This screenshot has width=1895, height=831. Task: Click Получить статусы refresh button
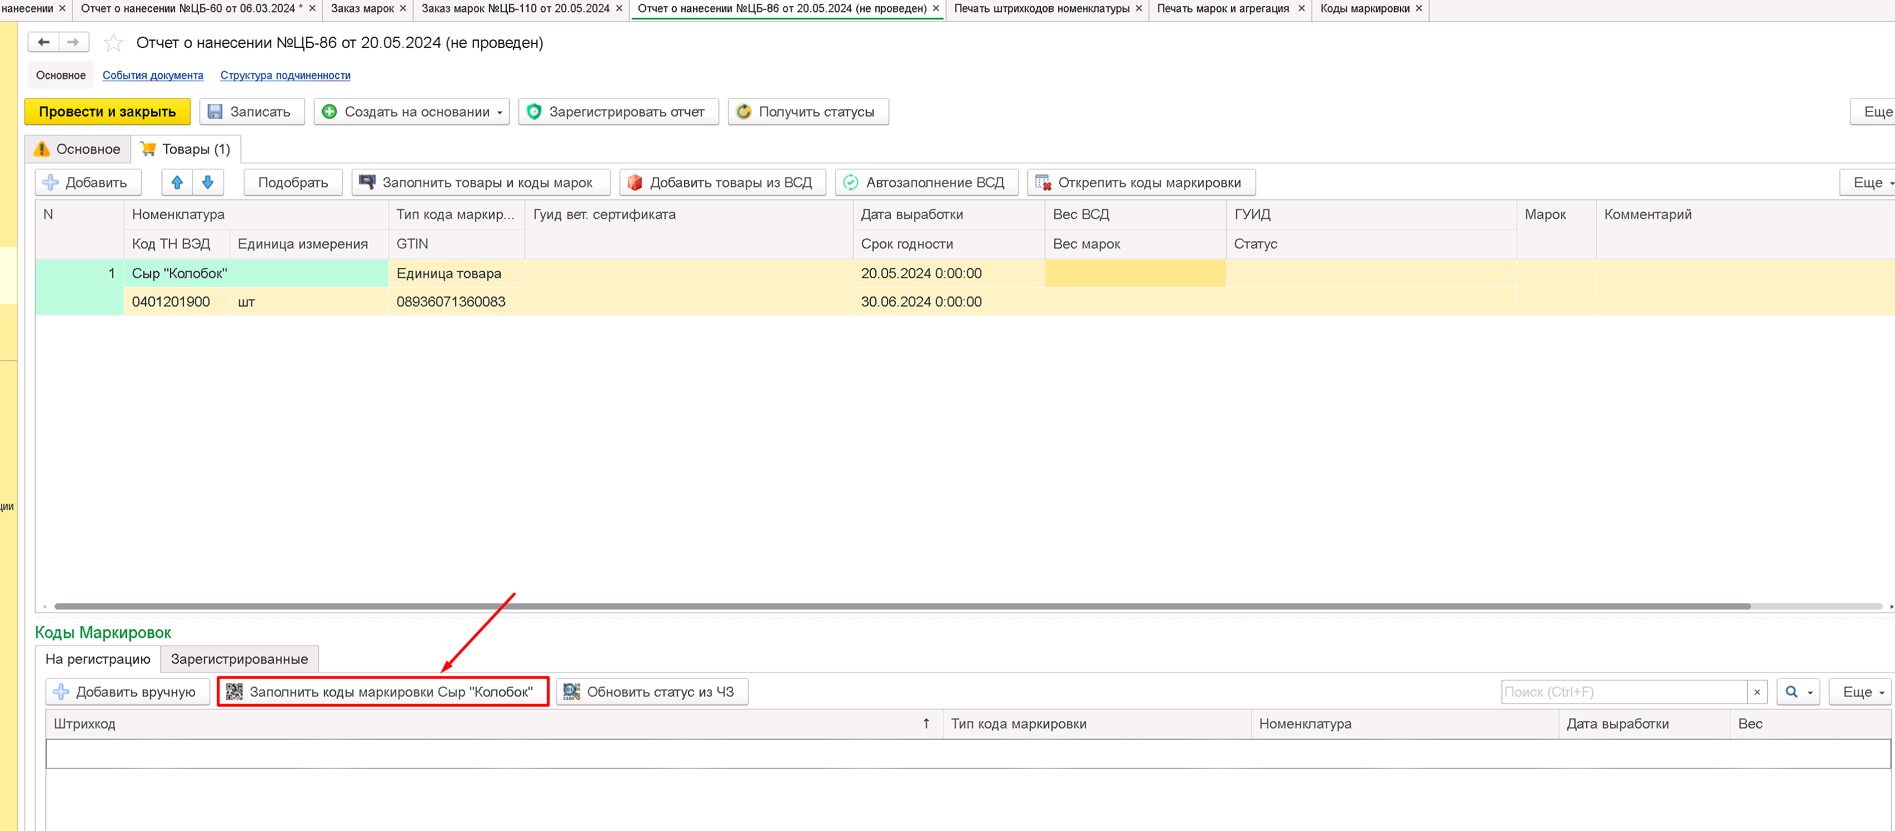pos(808,112)
